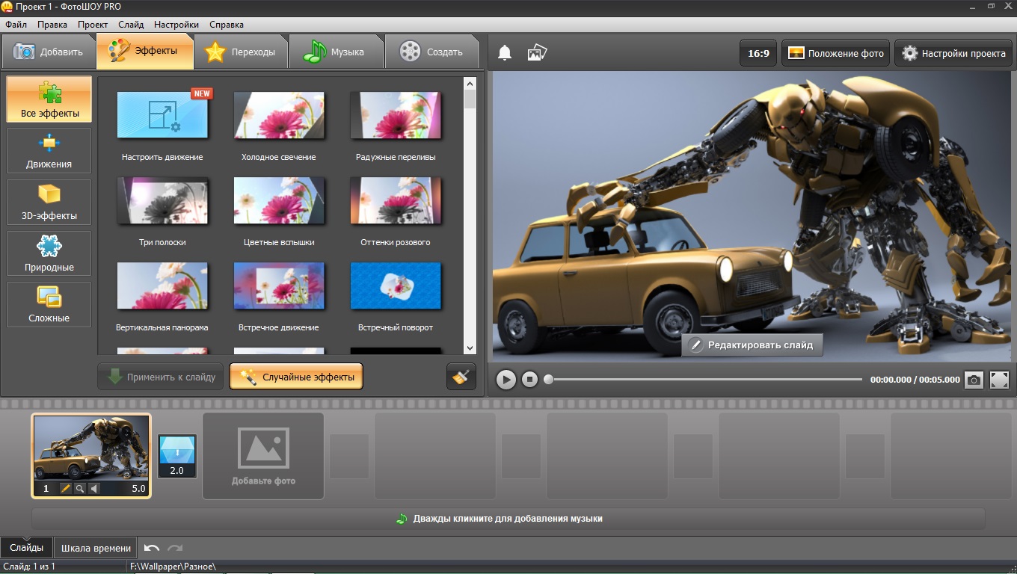Open the Правка menu

(52, 25)
